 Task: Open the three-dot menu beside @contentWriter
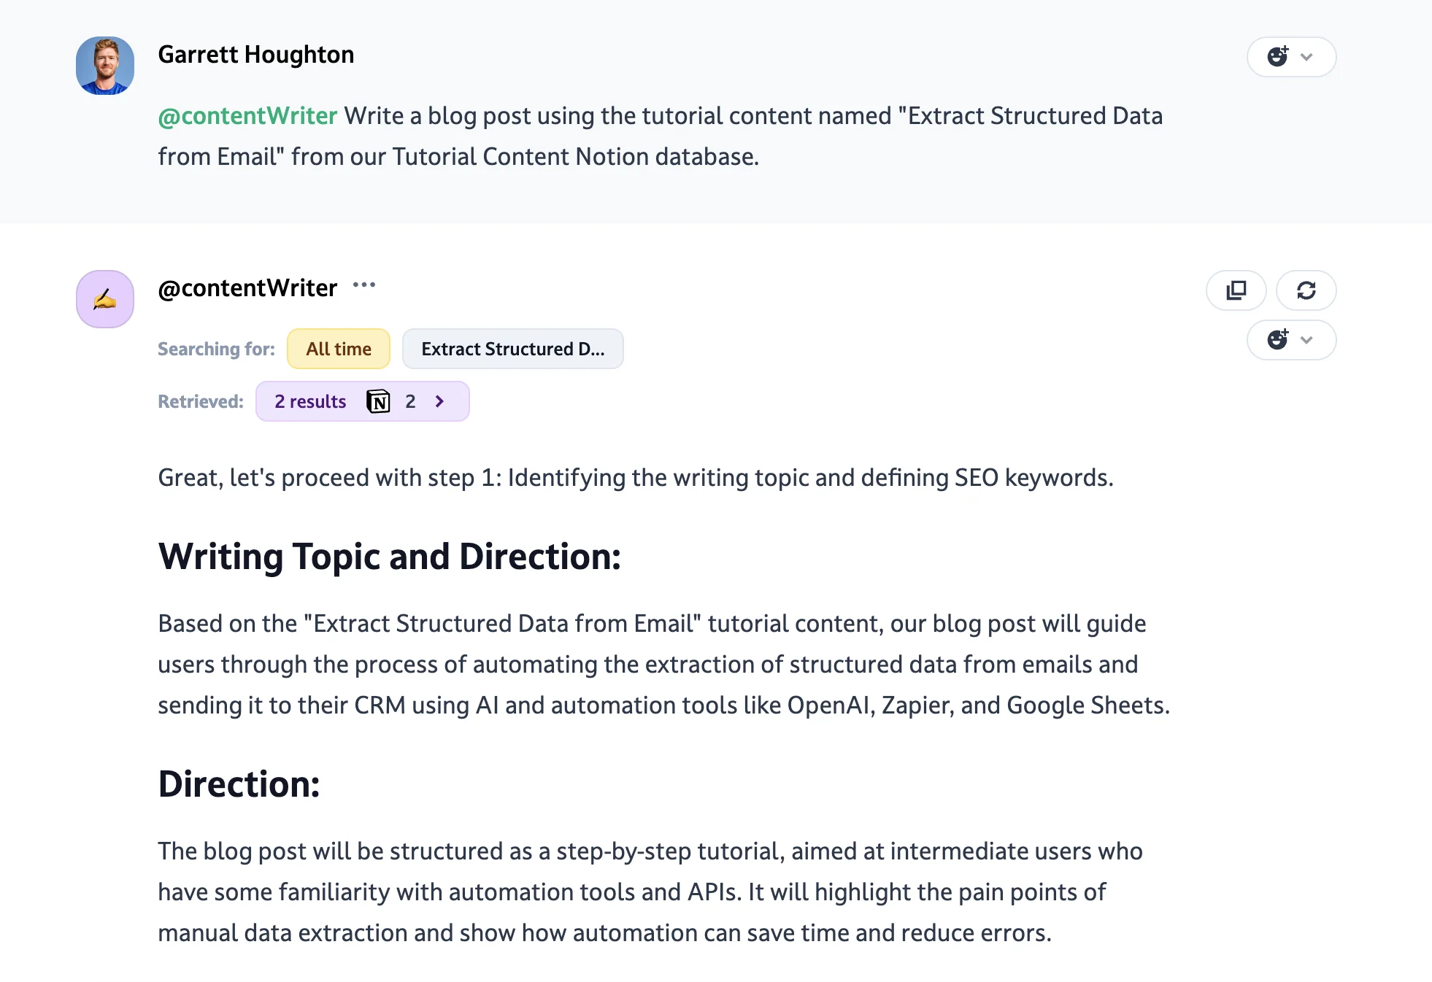click(x=363, y=285)
